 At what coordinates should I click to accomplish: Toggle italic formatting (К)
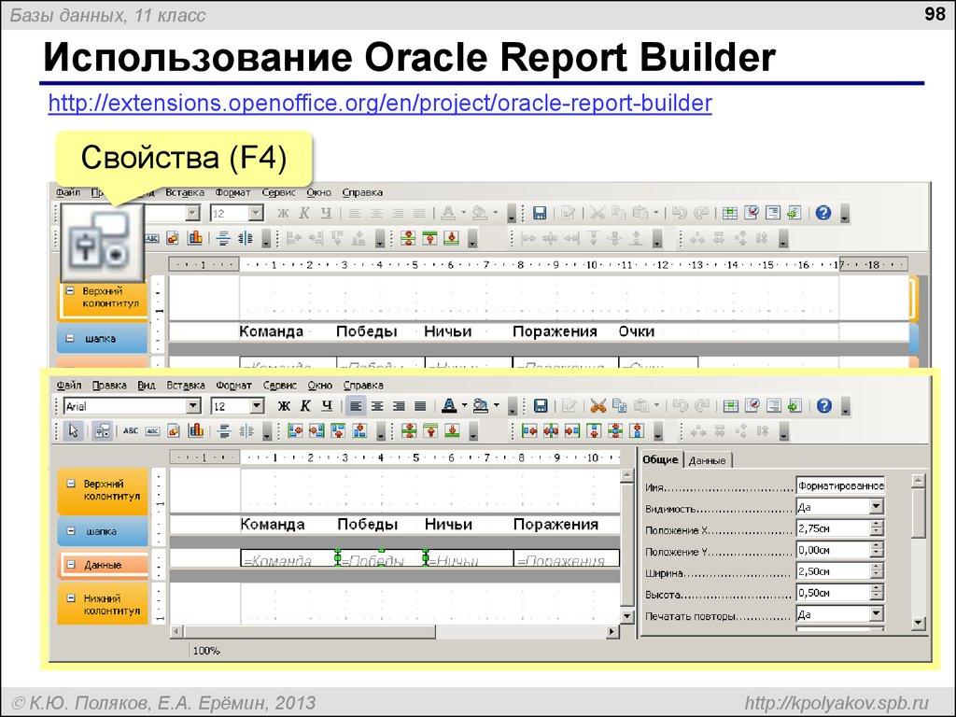[304, 406]
